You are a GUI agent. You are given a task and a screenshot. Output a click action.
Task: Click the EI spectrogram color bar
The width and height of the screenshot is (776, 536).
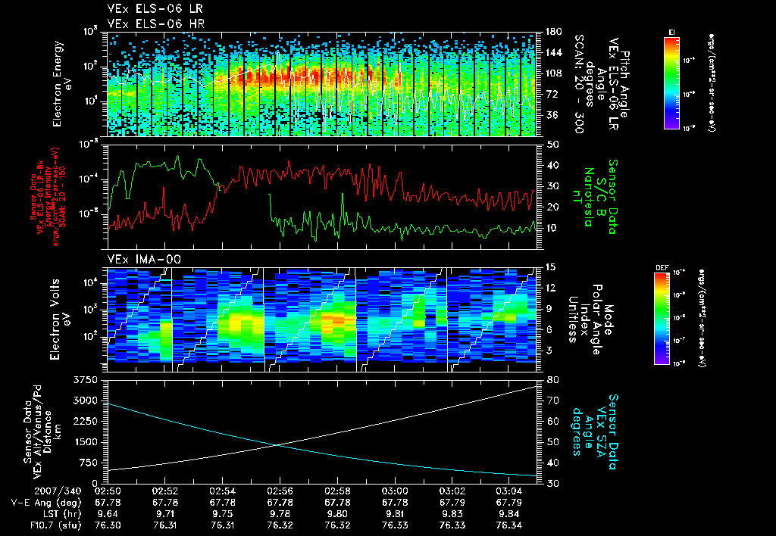pyautogui.click(x=671, y=83)
